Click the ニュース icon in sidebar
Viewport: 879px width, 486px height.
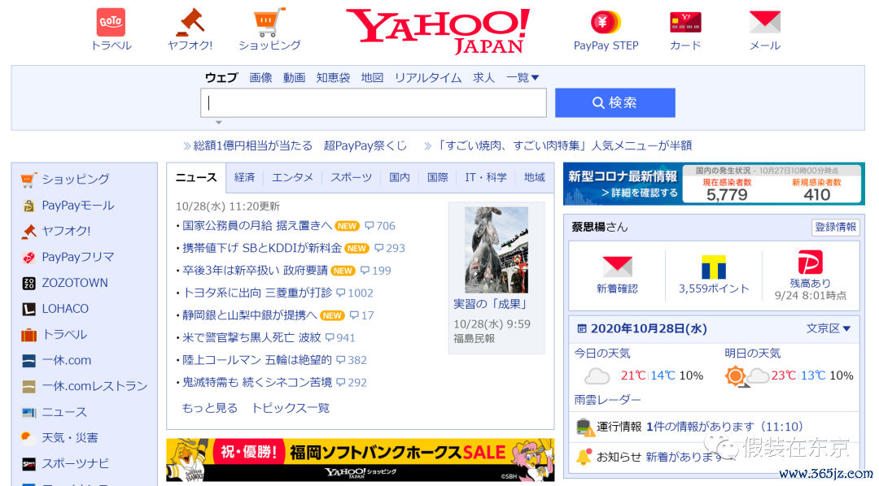(x=28, y=413)
